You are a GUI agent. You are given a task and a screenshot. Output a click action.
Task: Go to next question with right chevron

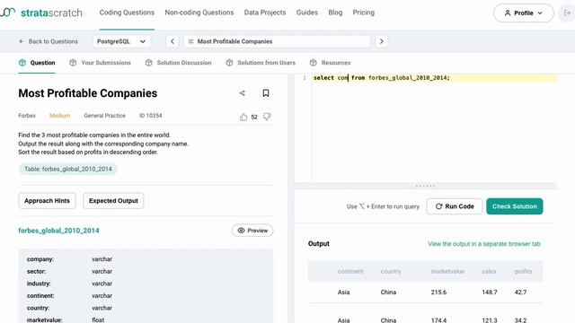point(381,41)
